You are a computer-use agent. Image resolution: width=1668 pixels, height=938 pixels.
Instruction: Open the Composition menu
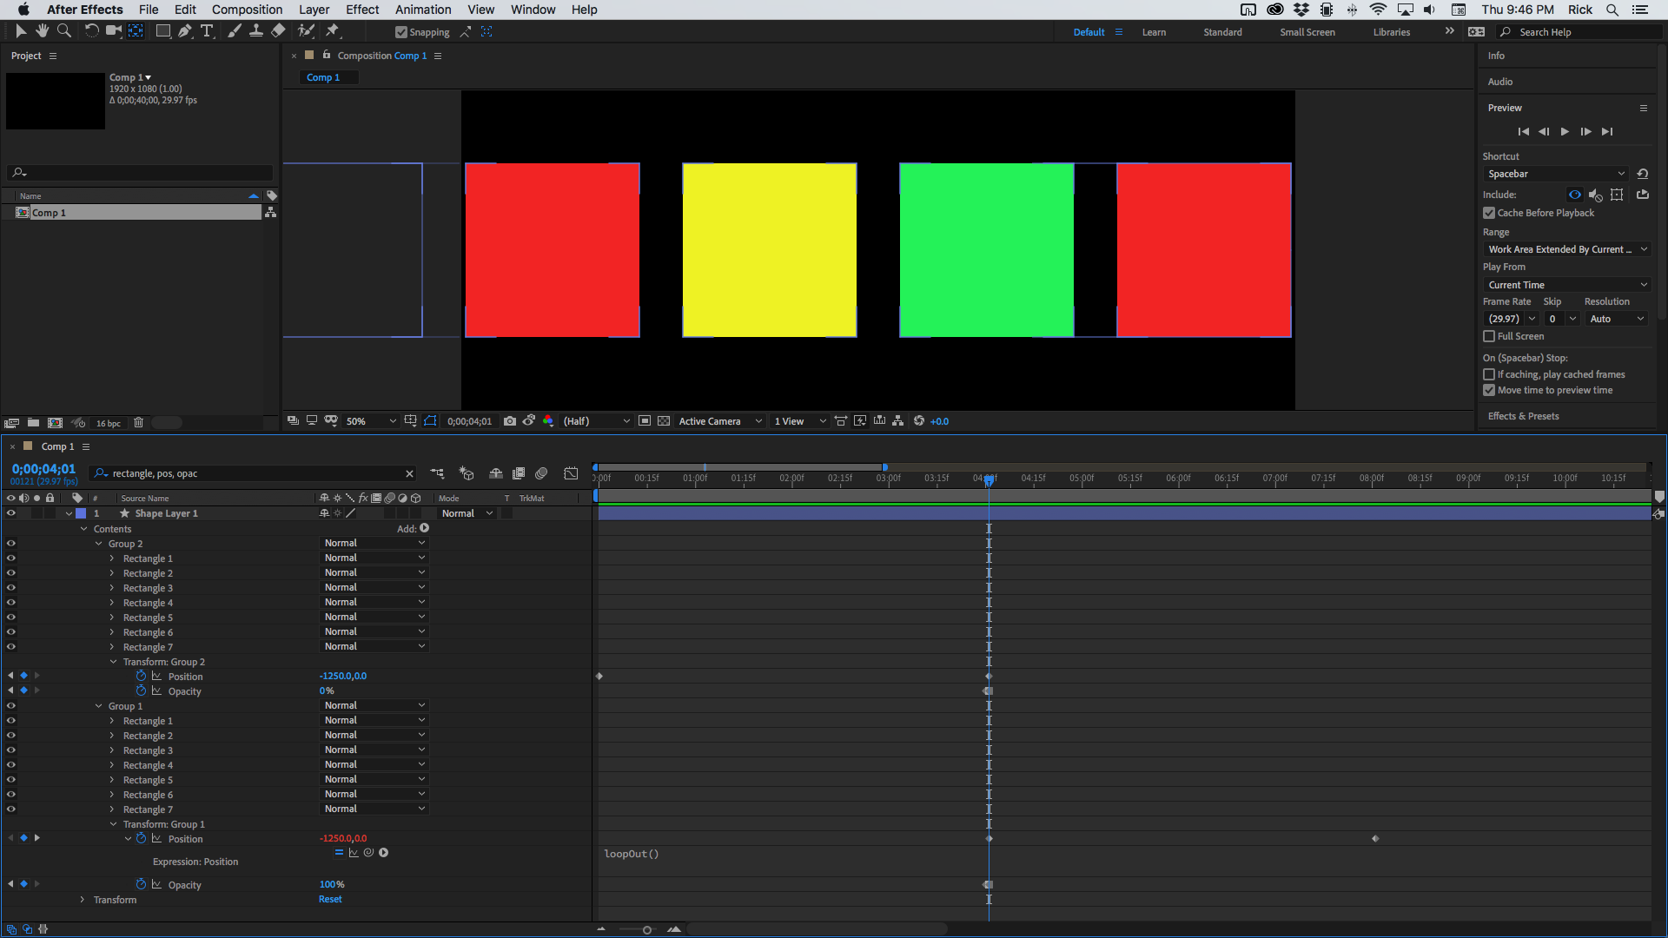(247, 10)
